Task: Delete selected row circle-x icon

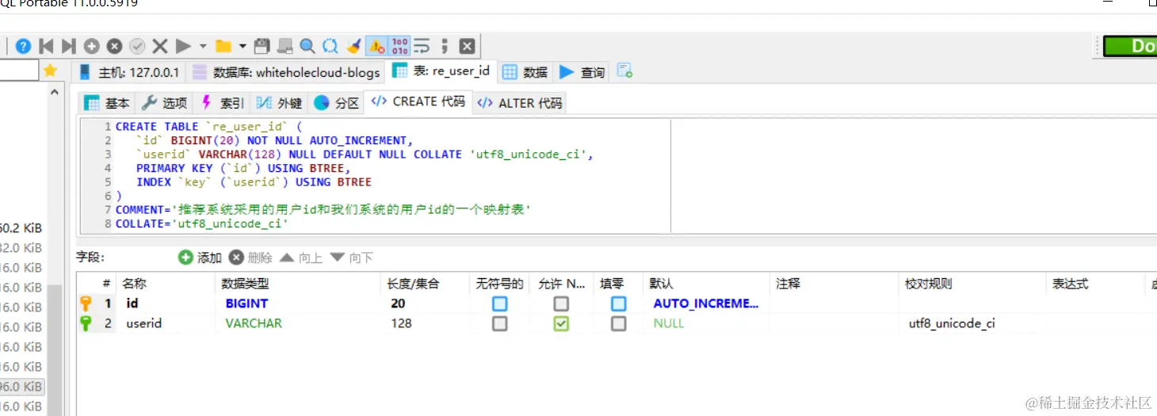Action: (x=114, y=46)
